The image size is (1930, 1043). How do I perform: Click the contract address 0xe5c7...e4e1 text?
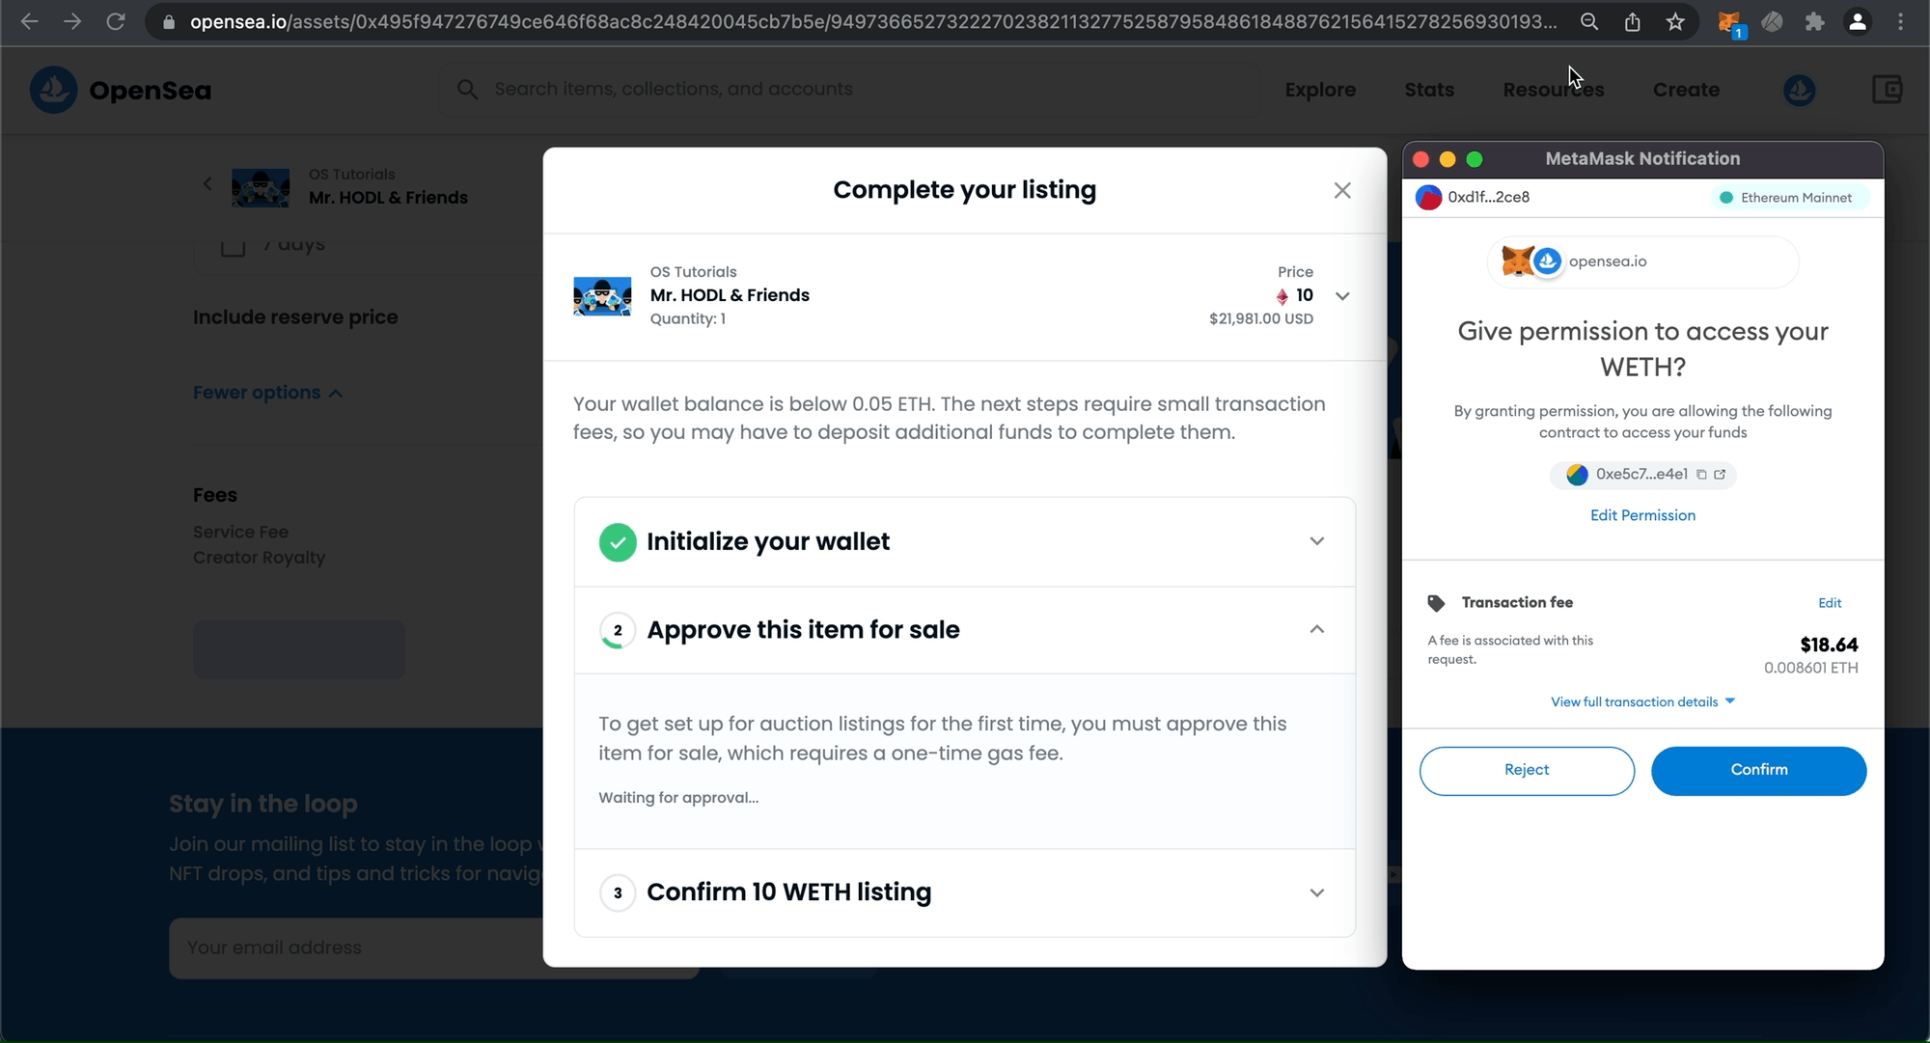click(1641, 474)
